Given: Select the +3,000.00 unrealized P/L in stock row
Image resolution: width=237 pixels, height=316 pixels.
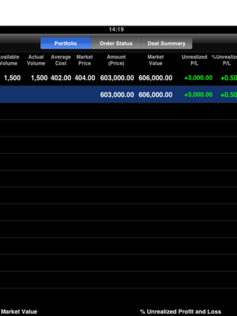Looking at the screenshot, I should [198, 78].
